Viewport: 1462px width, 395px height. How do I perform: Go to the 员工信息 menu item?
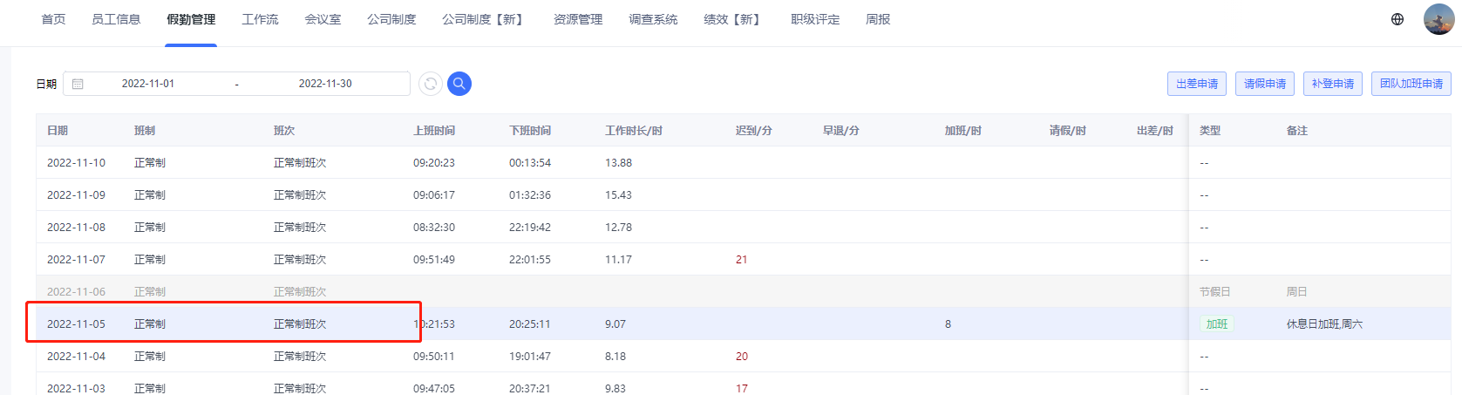point(116,19)
